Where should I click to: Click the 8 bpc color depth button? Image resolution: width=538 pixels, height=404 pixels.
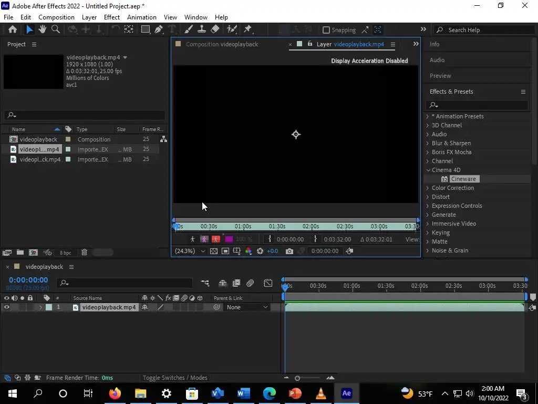pyautogui.click(x=65, y=253)
